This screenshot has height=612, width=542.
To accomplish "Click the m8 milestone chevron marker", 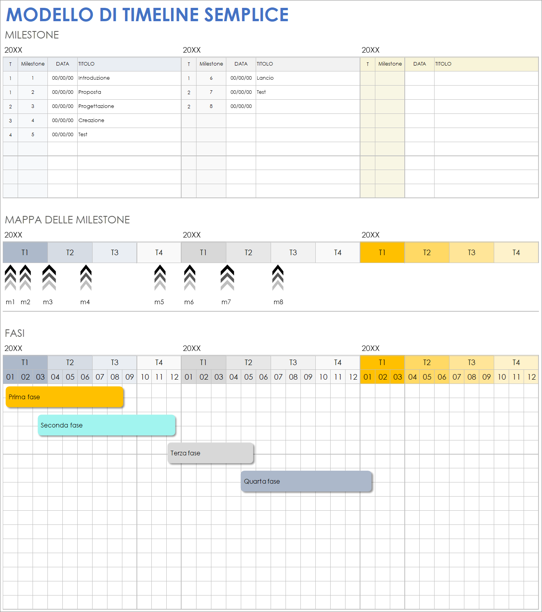I will [278, 278].
